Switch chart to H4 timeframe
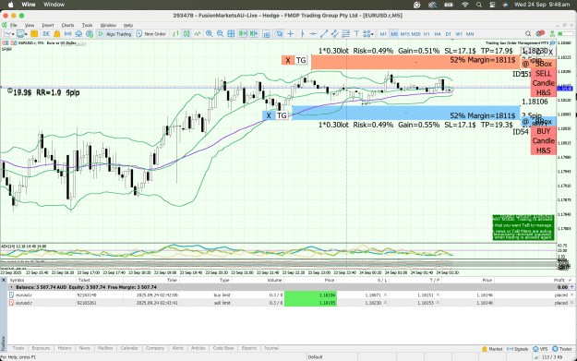 (438, 34)
